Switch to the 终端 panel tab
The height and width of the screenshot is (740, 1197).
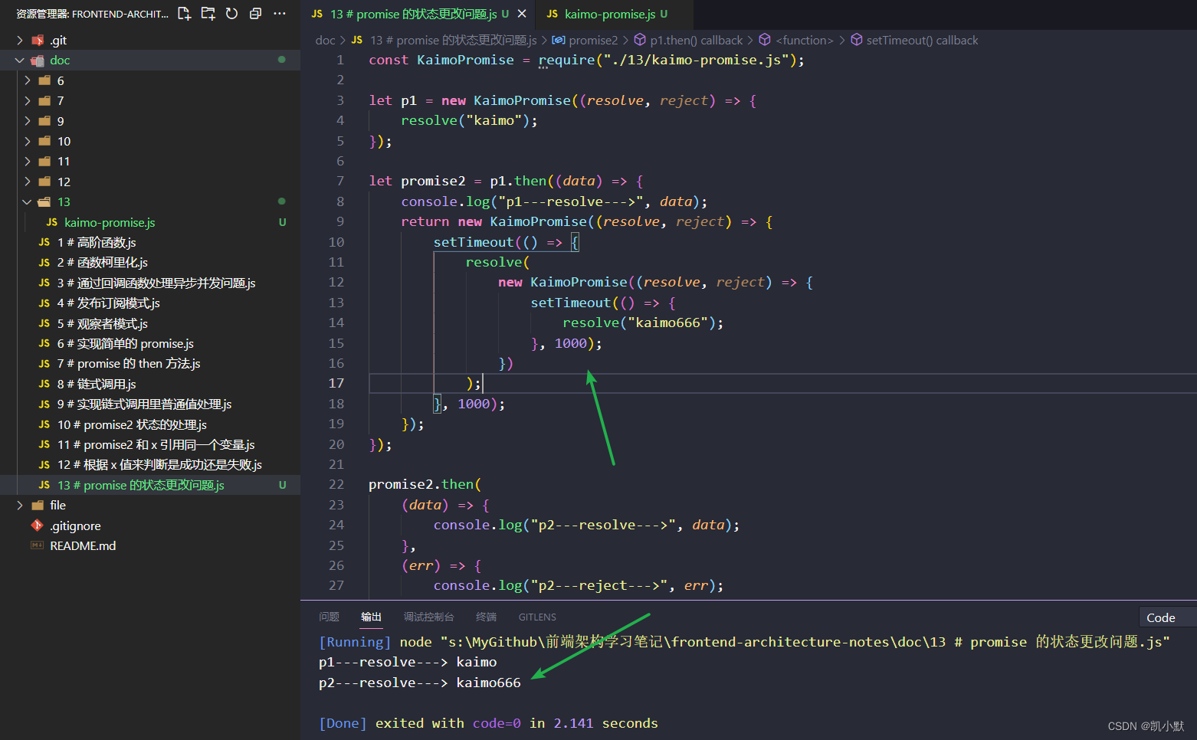click(486, 617)
